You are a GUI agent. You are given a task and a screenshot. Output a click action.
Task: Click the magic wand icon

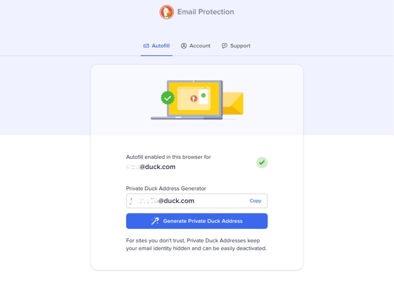coord(155,221)
